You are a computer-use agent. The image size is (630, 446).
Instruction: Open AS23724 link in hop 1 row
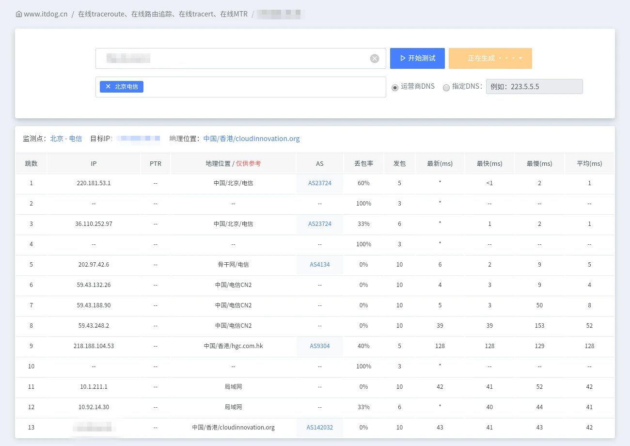point(320,183)
